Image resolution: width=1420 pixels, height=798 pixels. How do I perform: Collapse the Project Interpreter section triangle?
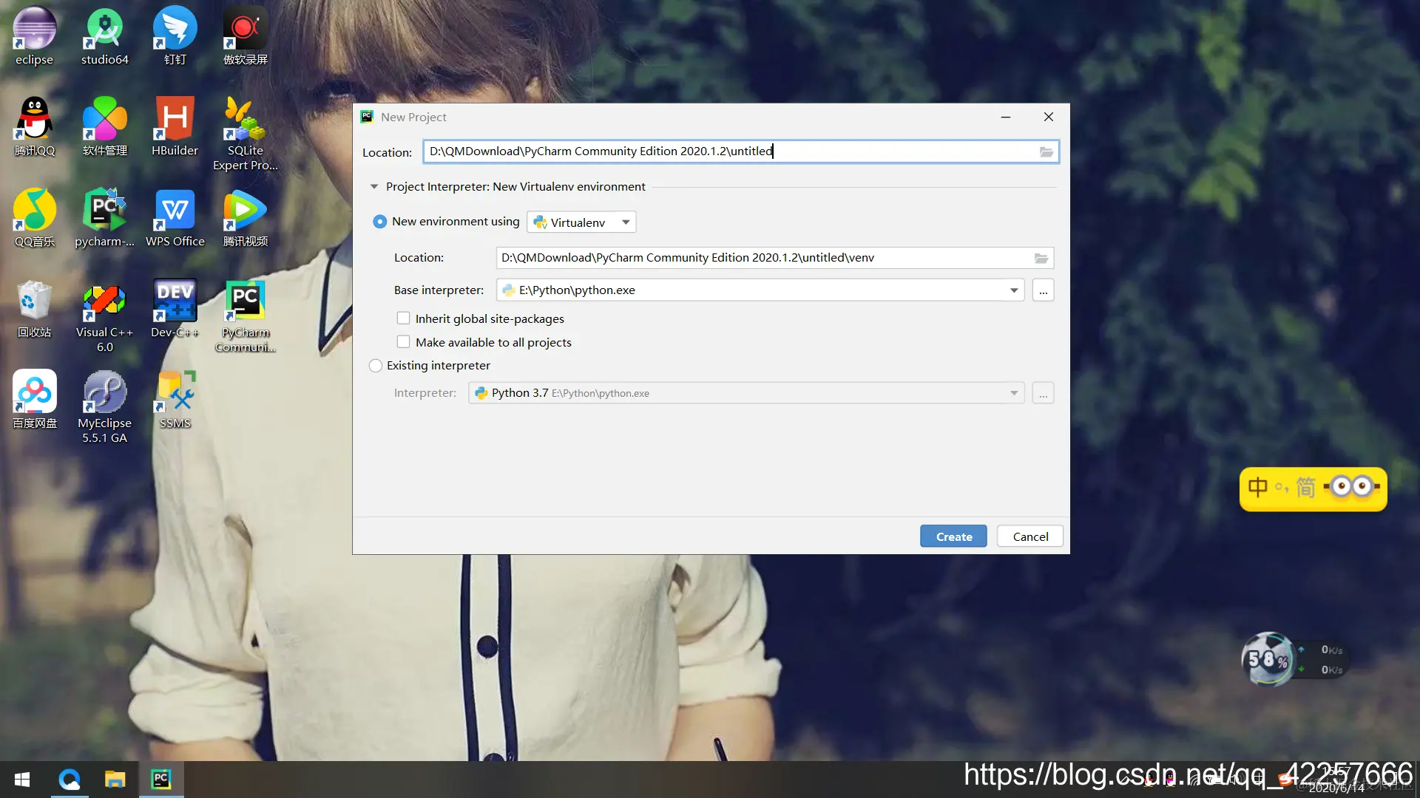click(x=374, y=187)
